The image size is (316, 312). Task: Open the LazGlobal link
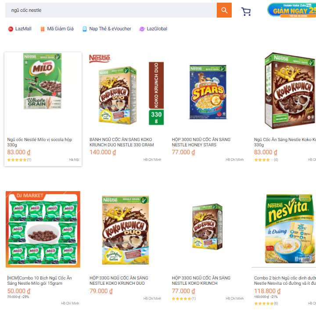point(157,29)
